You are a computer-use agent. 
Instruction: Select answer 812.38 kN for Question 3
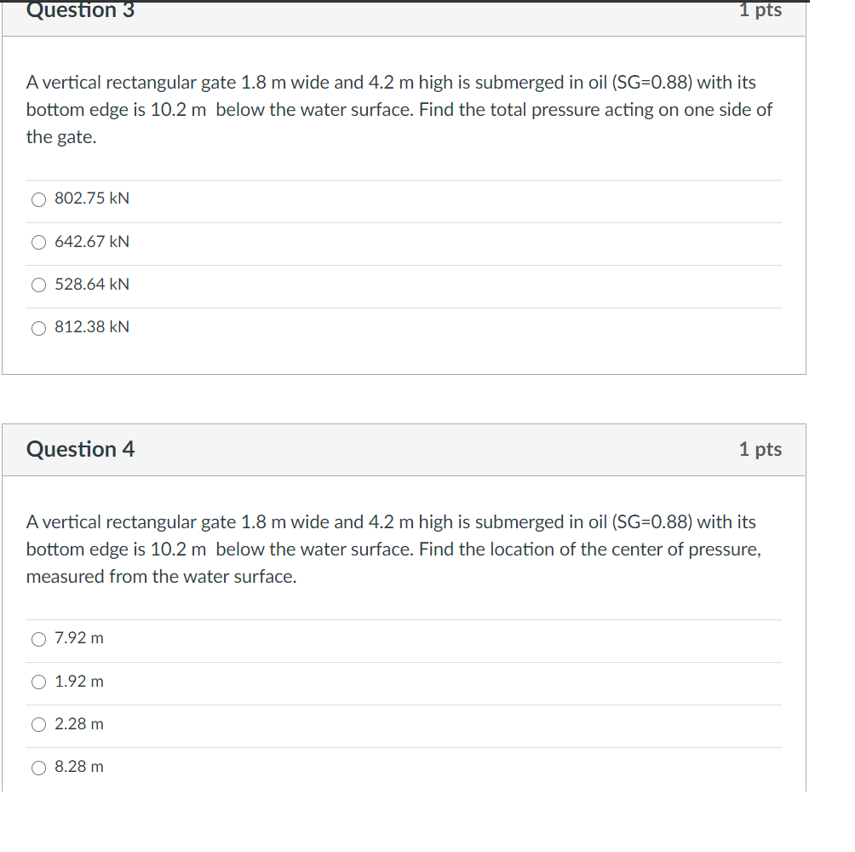tap(38, 327)
